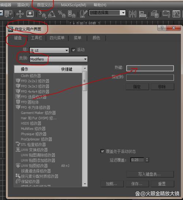Select the UVW 贴图修改器 row with Alt+J
Image resolution: width=183 pixels, height=200 pixels.
click(48, 166)
